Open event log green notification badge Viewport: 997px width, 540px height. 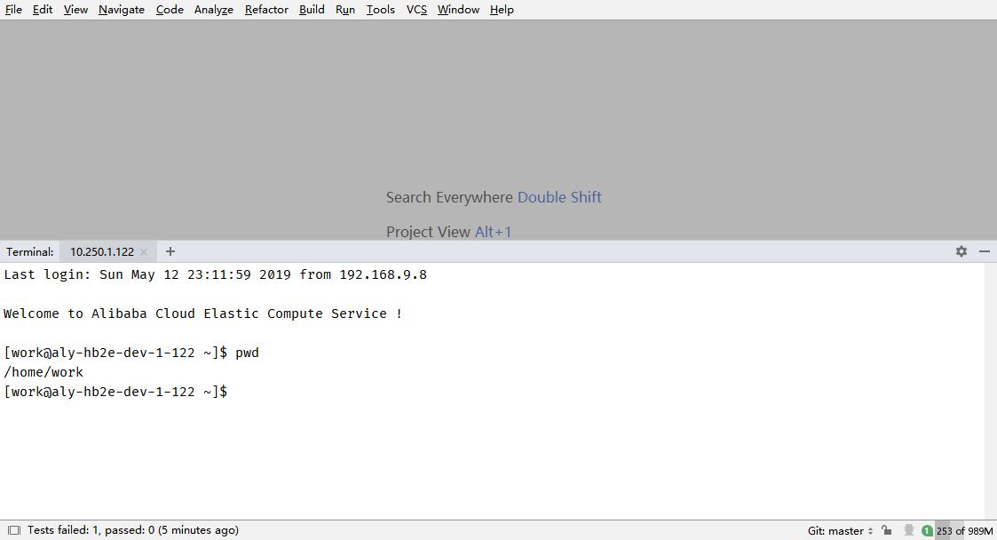point(927,530)
